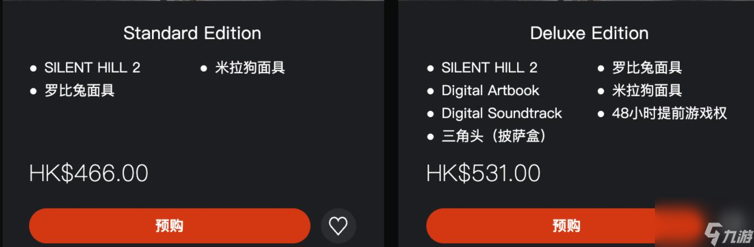Screen dimensions: 754x247
Task: Pre-order the Deluxe Edition
Action: (x=567, y=226)
